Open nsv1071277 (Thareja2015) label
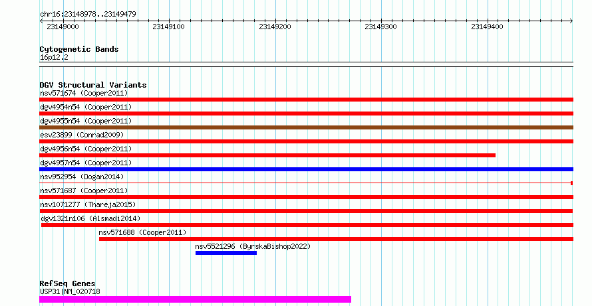The width and height of the screenshot is (592, 306). click(x=88, y=204)
